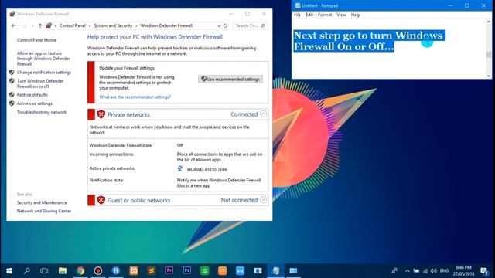The width and height of the screenshot is (495, 278).
Task: Open clock and date 6:46 PM
Action: click(464, 271)
